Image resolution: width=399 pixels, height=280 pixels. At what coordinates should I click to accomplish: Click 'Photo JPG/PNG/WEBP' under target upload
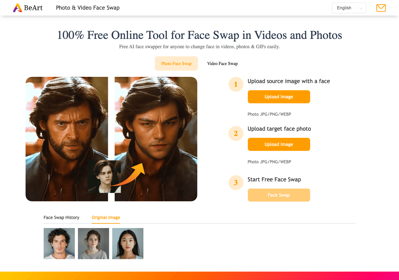click(269, 162)
